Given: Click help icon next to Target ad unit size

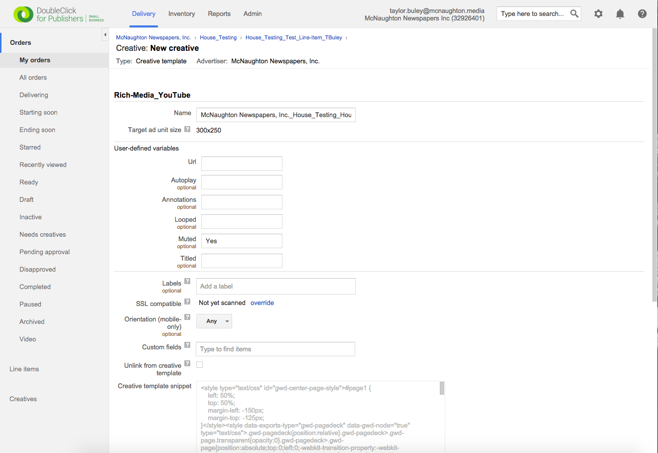Looking at the screenshot, I should [187, 129].
